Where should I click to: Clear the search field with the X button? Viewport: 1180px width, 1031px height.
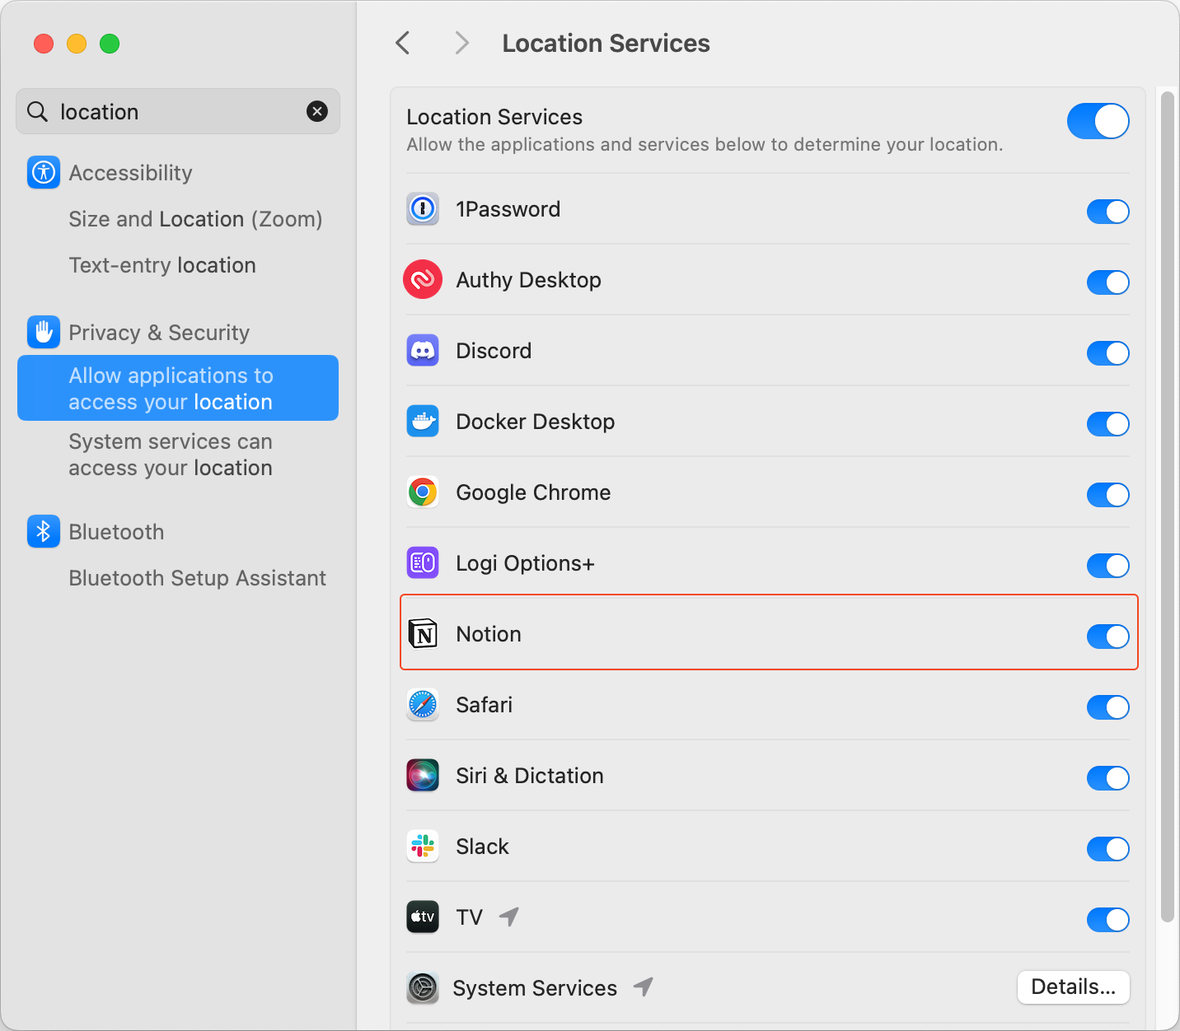coord(317,111)
